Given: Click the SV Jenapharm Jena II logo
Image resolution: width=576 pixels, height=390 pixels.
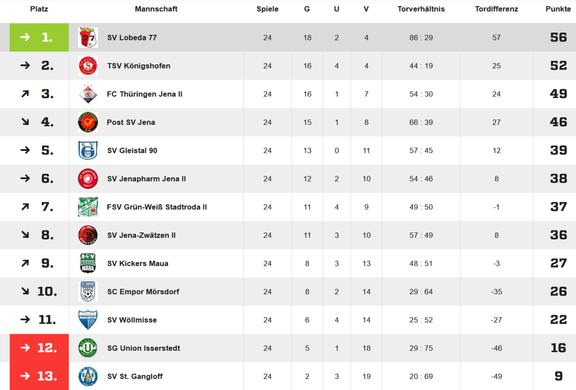Looking at the screenshot, I should point(88,179).
